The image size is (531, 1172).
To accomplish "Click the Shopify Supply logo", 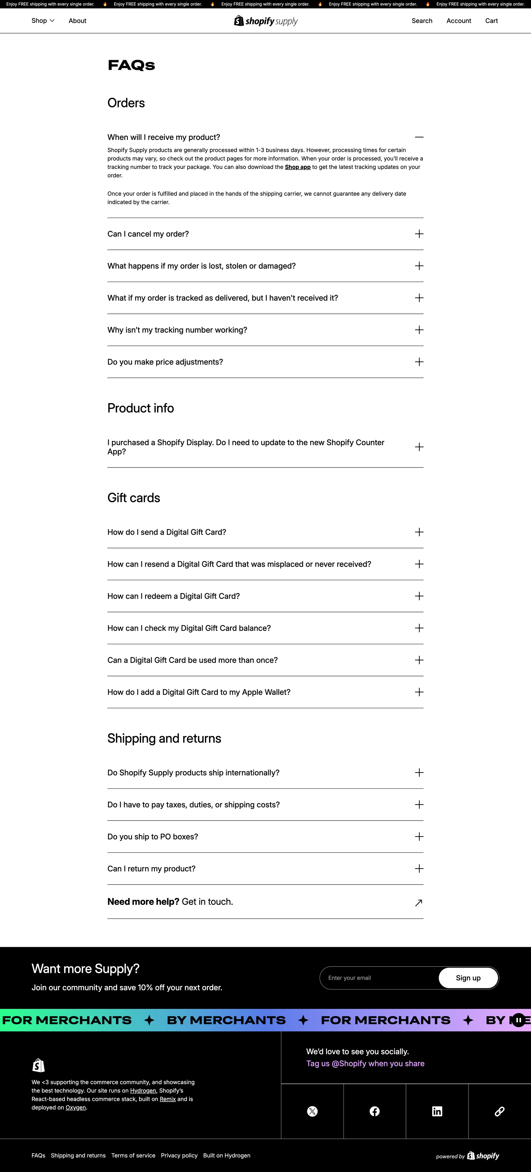I will tap(266, 21).
